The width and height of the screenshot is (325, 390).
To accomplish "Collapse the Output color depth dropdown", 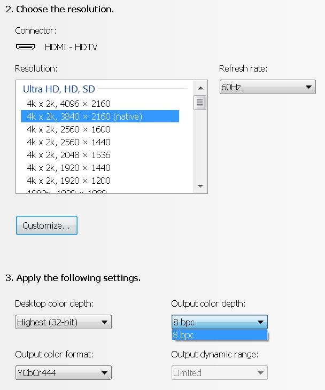I will (219, 322).
